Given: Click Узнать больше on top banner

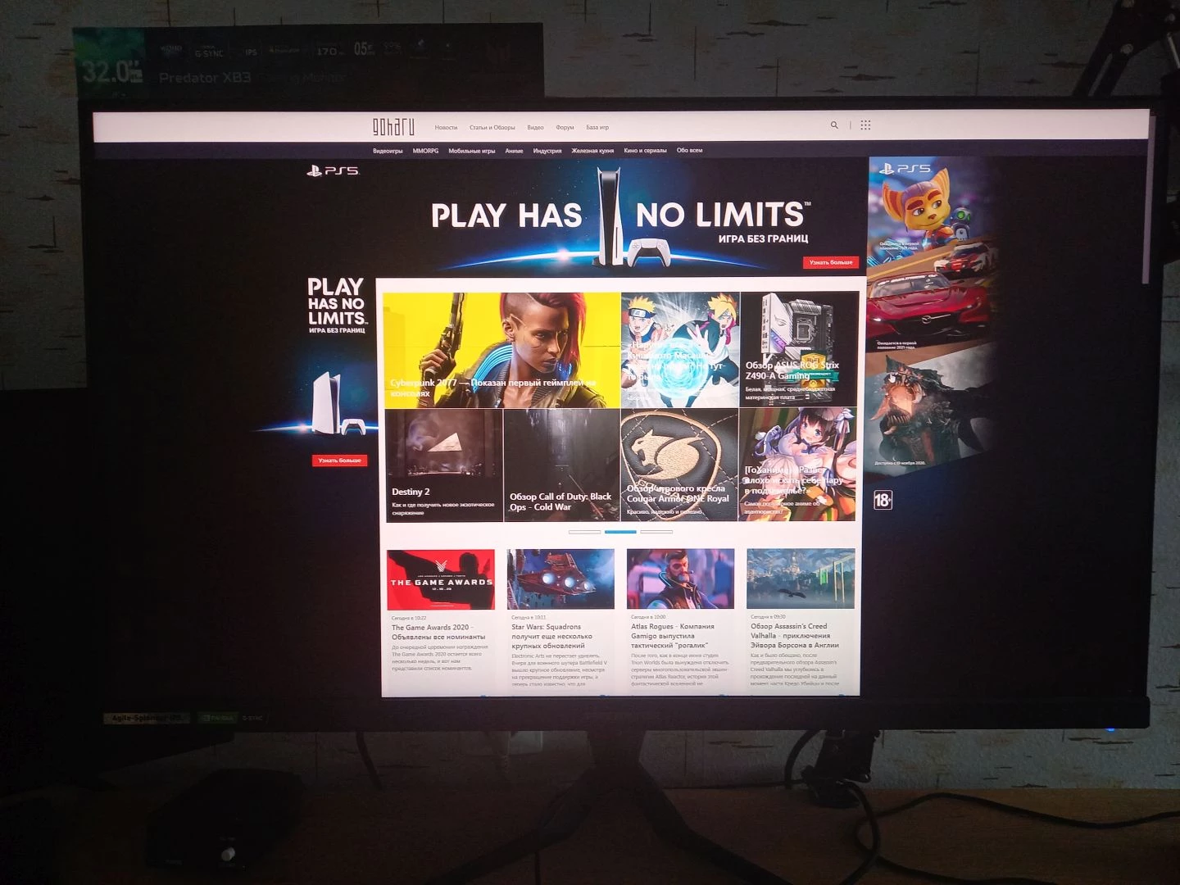Looking at the screenshot, I should pyautogui.click(x=831, y=262).
